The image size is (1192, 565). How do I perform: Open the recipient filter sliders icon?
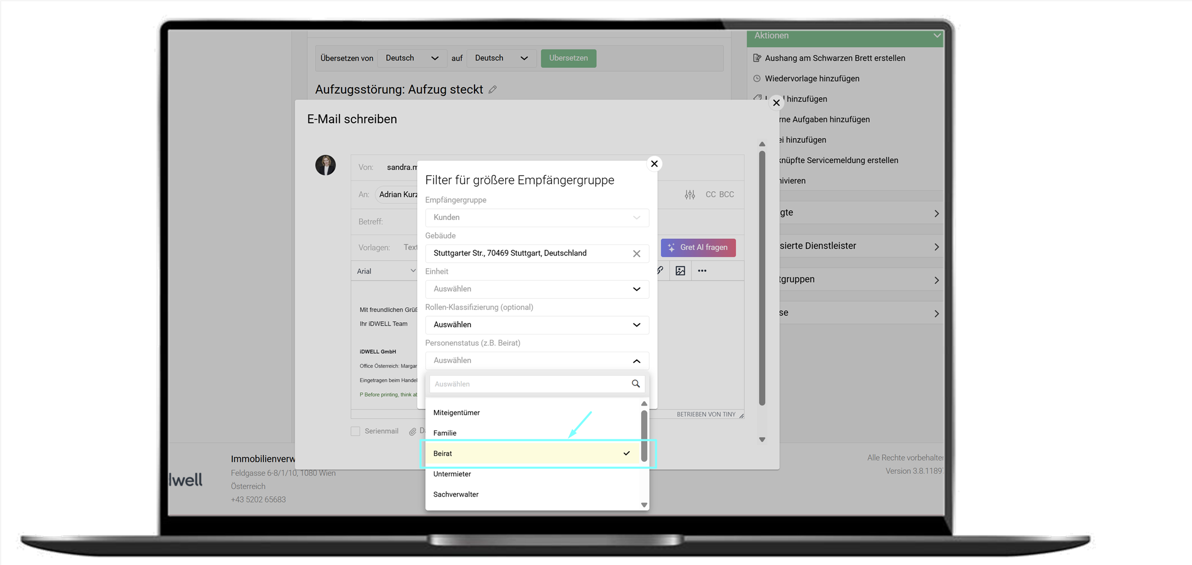(x=690, y=194)
